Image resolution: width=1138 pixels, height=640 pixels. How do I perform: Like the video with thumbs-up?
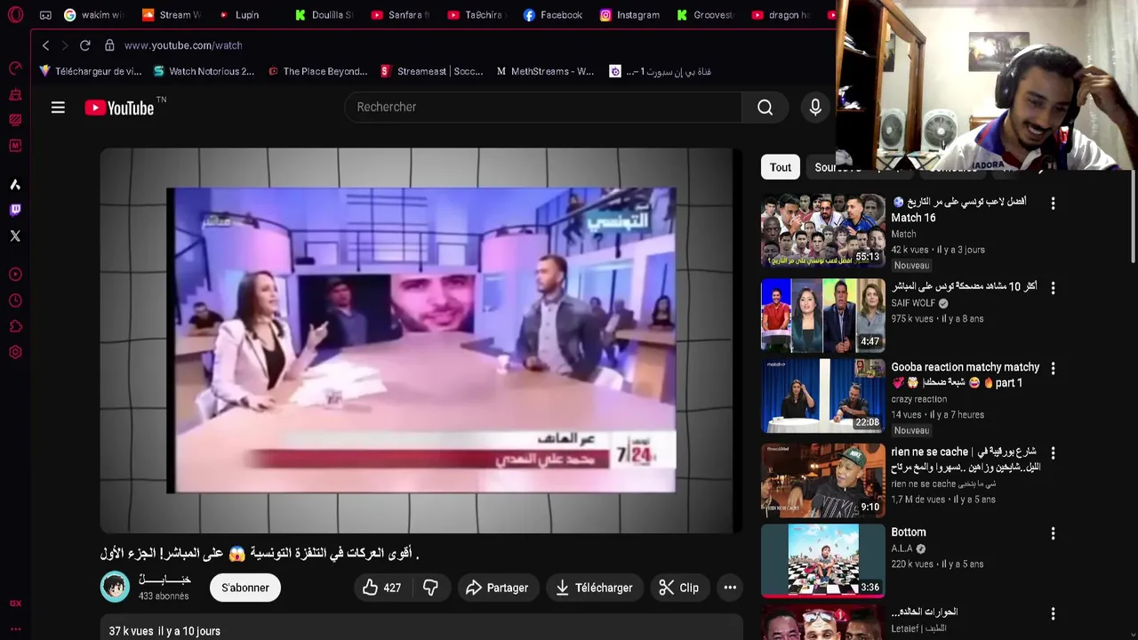pos(381,588)
